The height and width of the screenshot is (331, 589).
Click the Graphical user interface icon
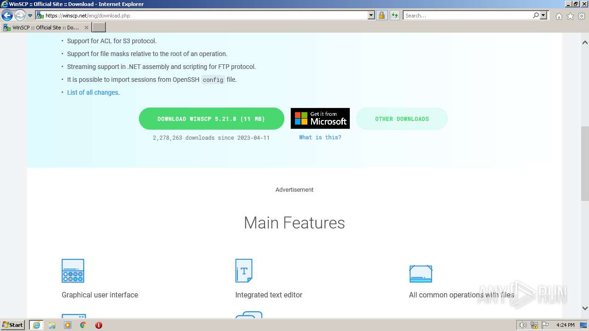pos(73,271)
